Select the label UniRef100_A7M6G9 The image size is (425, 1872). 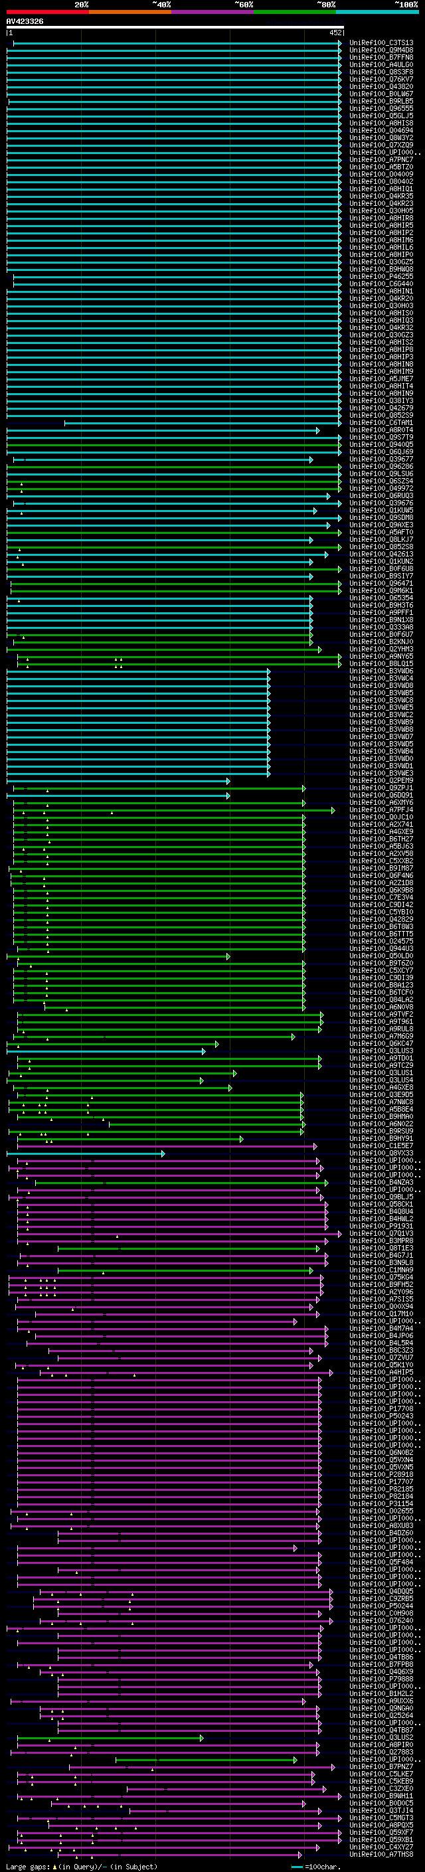pyautogui.click(x=381, y=1037)
